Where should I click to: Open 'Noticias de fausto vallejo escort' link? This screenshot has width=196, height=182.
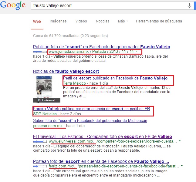pyautogui.click(x=66, y=71)
